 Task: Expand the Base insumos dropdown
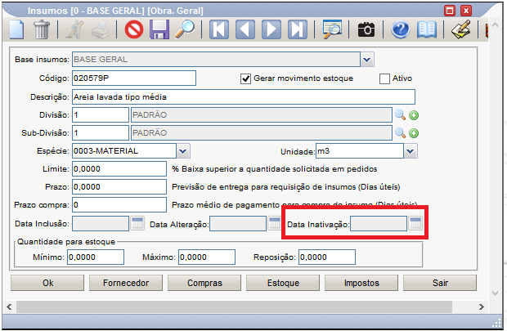coord(367,60)
